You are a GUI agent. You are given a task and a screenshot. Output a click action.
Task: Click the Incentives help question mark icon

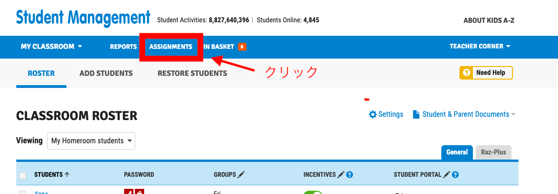[x=350, y=175]
